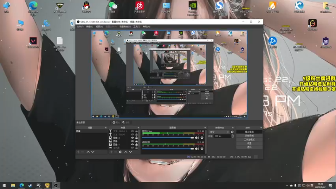Click the OBS icon in the taskbar
336x189 pixels.
tap(56, 185)
